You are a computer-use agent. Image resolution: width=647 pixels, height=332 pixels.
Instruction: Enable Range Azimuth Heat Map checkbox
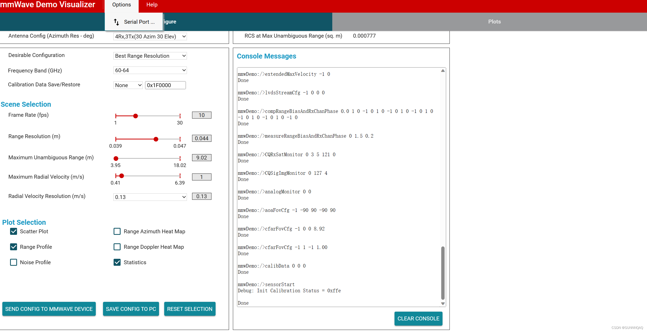click(117, 231)
